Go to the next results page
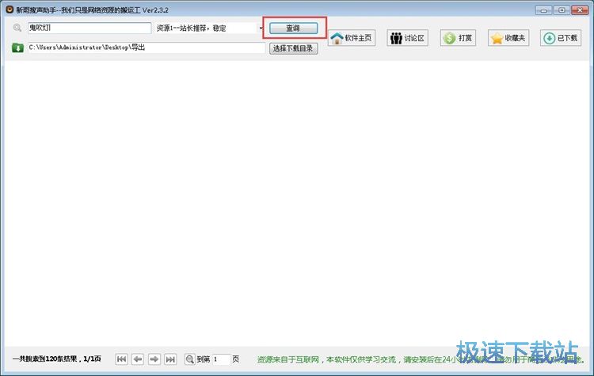 pyautogui.click(x=154, y=359)
